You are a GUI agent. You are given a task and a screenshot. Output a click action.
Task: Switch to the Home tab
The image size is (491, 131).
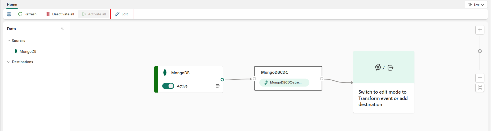[12, 5]
